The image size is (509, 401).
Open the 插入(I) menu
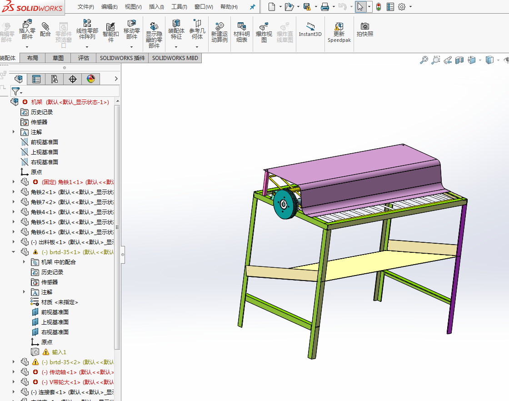(x=156, y=7)
